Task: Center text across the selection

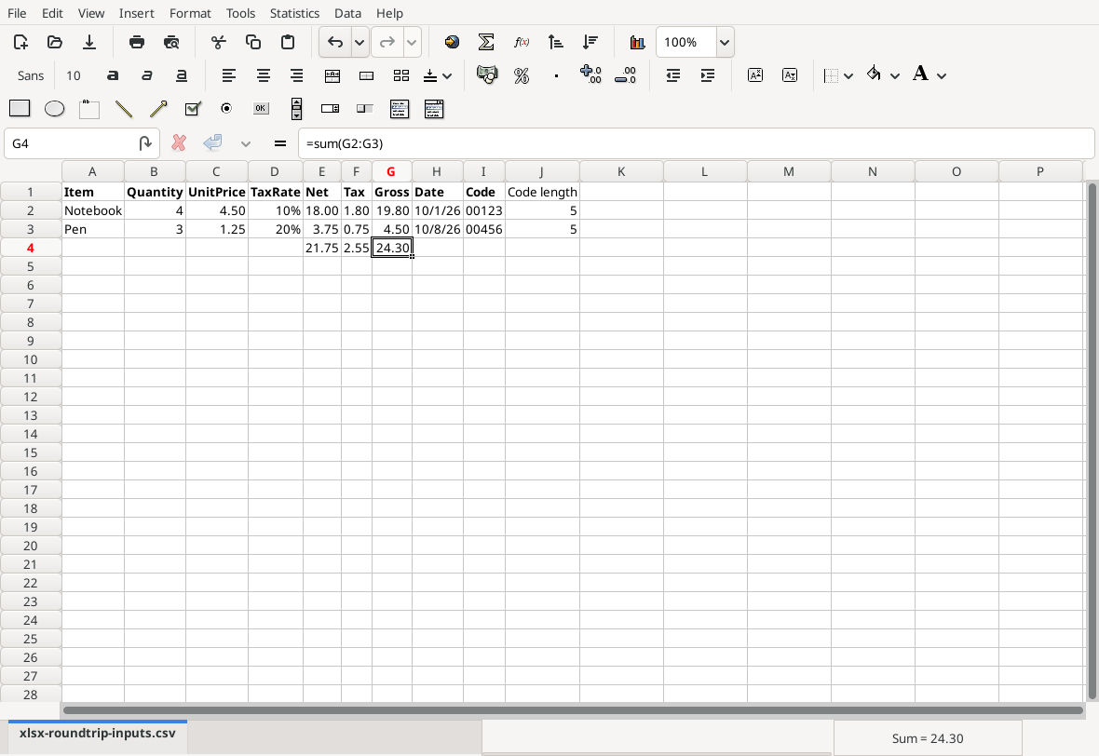Action: coord(332,75)
